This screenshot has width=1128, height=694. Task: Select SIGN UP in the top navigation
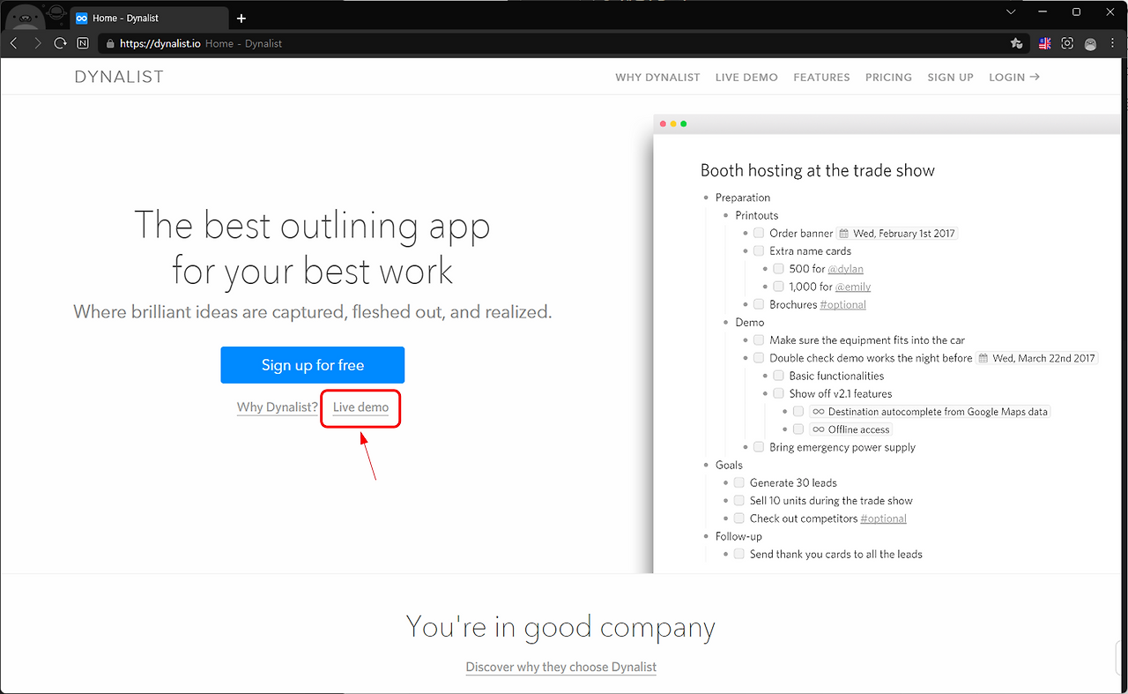click(950, 78)
